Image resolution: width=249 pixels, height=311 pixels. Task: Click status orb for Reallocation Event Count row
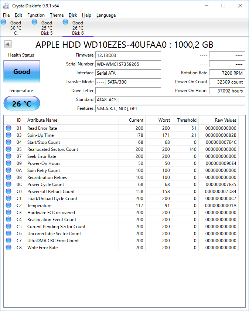pyautogui.click(x=8, y=219)
